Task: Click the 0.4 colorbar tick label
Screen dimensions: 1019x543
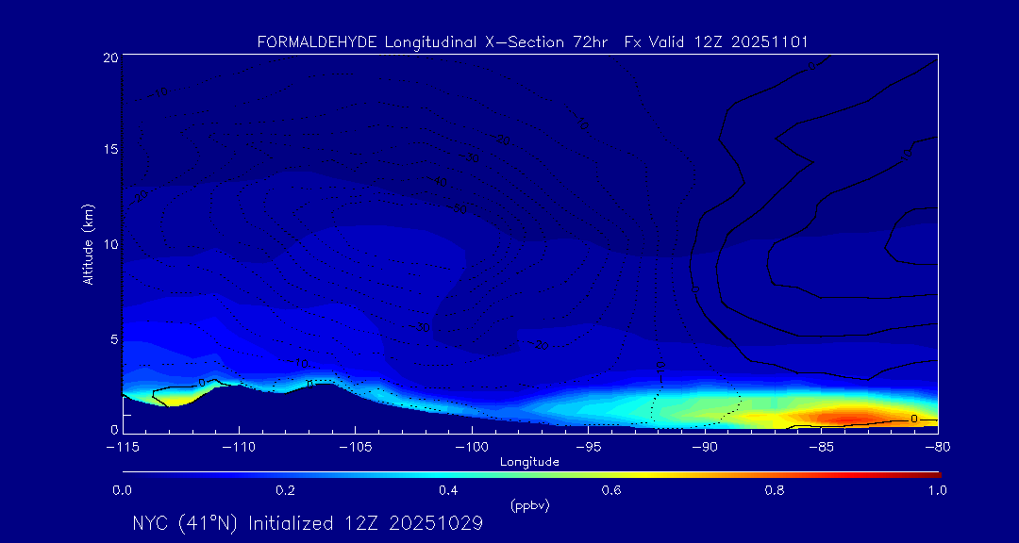Action: 448,490
